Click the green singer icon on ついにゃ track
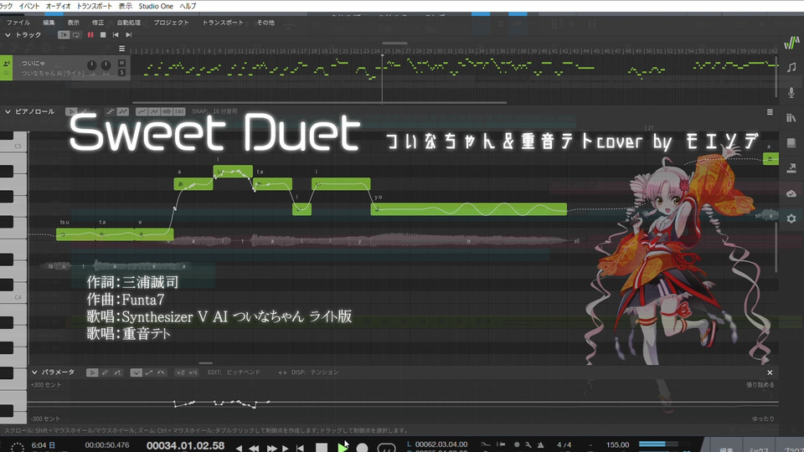The height and width of the screenshot is (452, 804). pos(6,64)
